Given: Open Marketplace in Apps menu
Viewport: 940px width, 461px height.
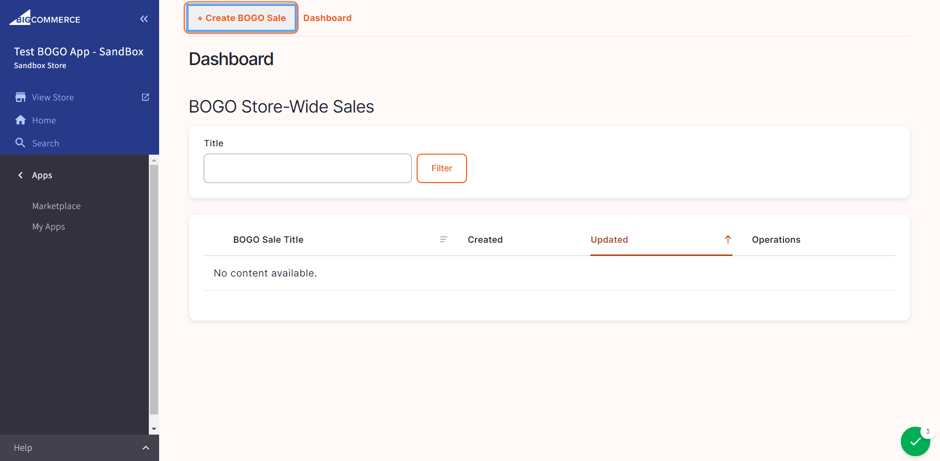Looking at the screenshot, I should tap(56, 206).
